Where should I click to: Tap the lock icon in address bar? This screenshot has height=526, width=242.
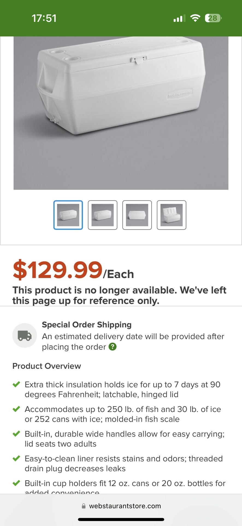pos(84,506)
